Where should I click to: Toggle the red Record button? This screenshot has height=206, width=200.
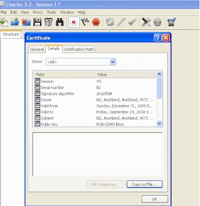click(x=74, y=22)
